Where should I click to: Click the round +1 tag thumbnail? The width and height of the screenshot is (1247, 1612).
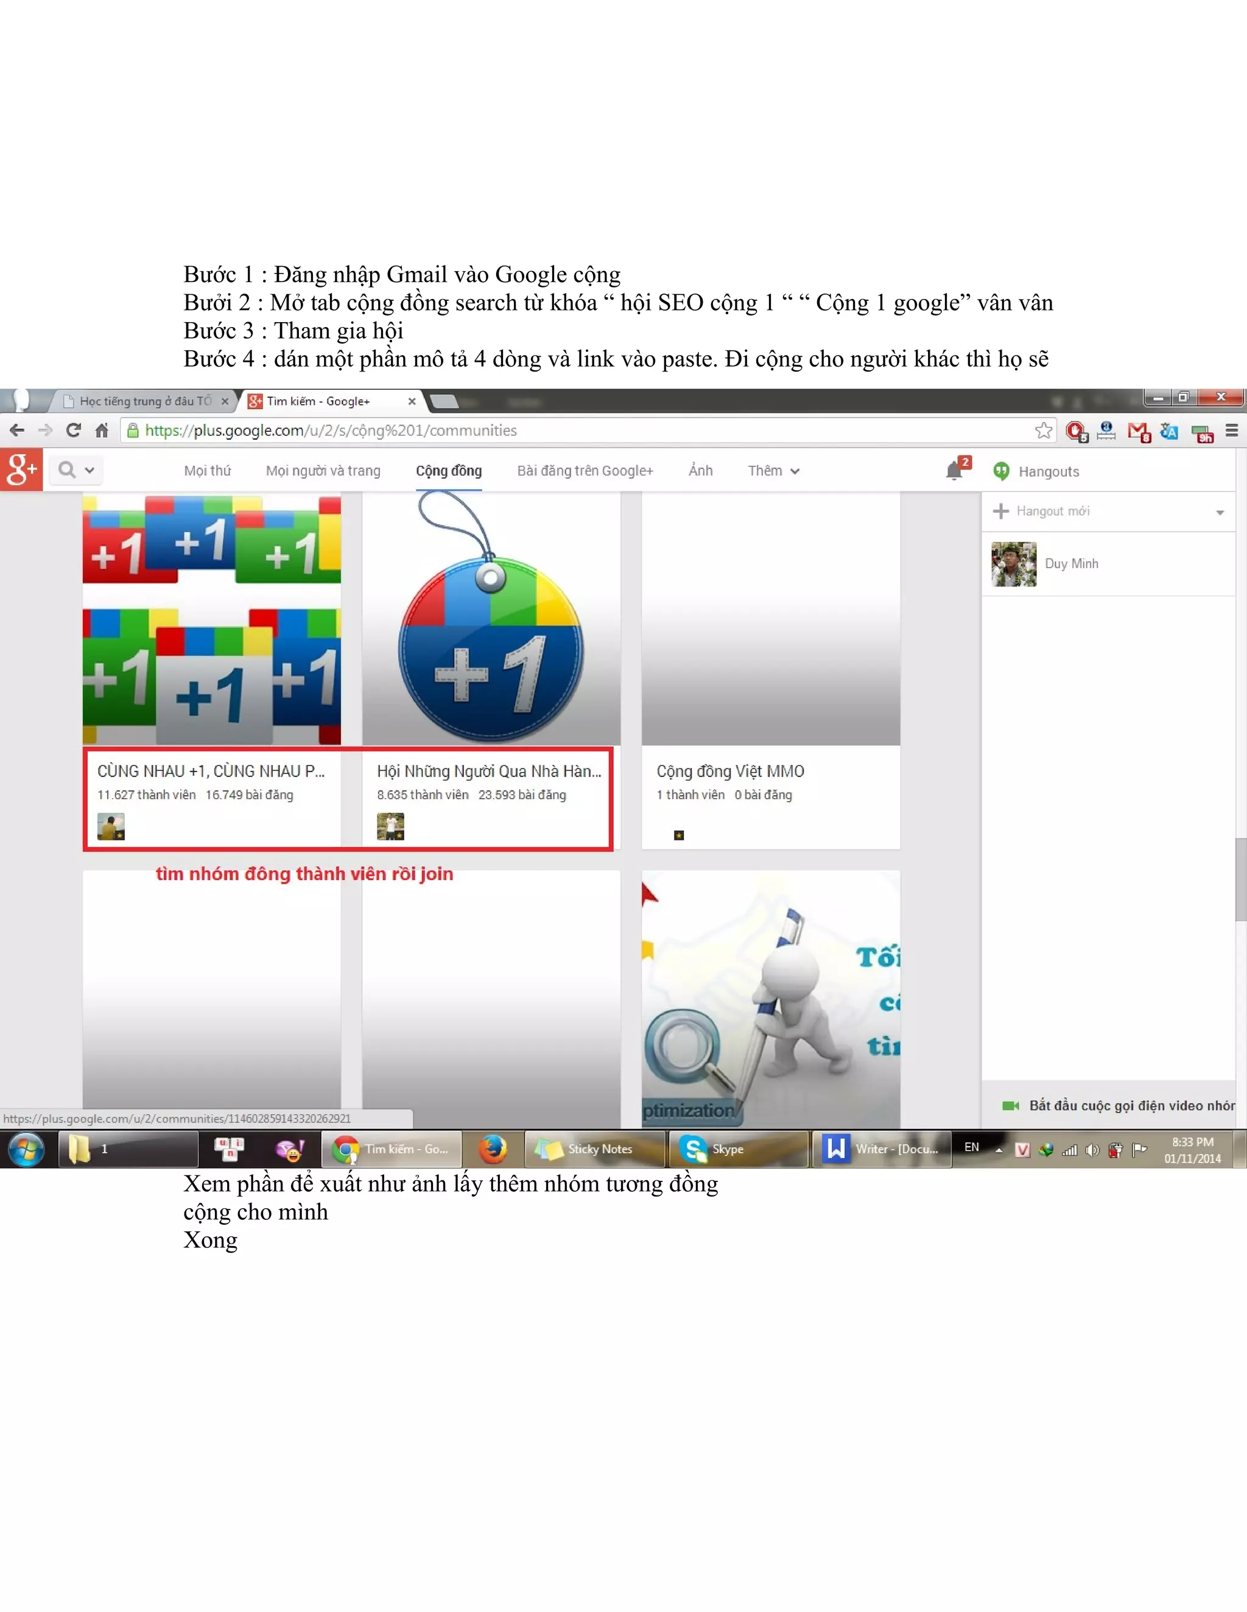(x=491, y=619)
